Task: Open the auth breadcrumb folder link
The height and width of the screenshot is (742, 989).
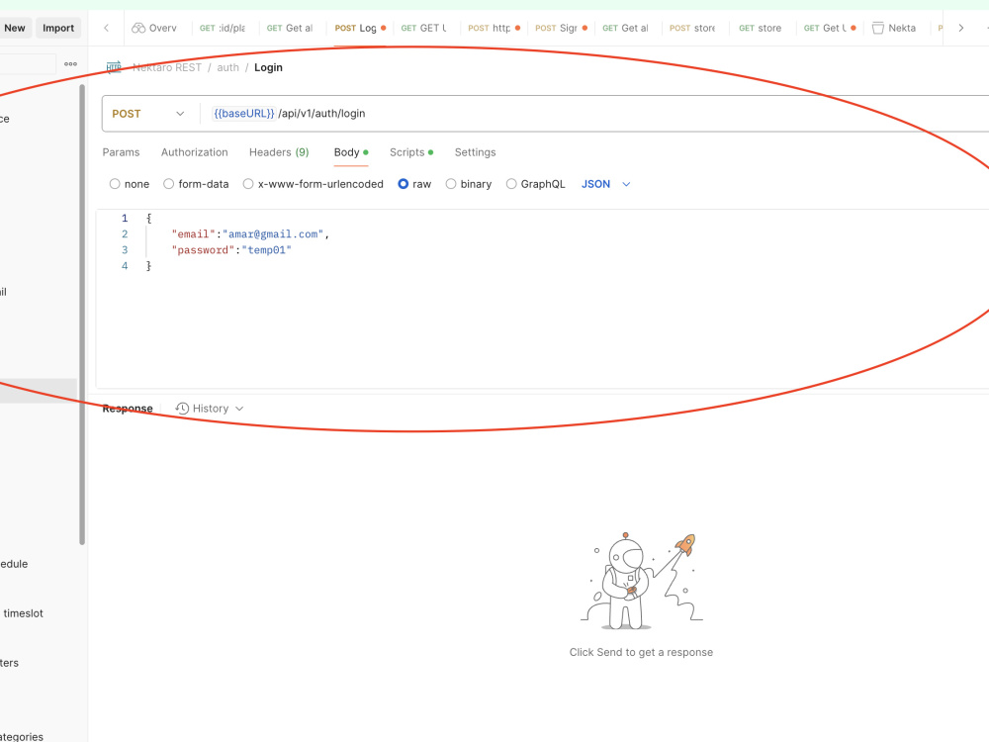Action: tap(227, 67)
